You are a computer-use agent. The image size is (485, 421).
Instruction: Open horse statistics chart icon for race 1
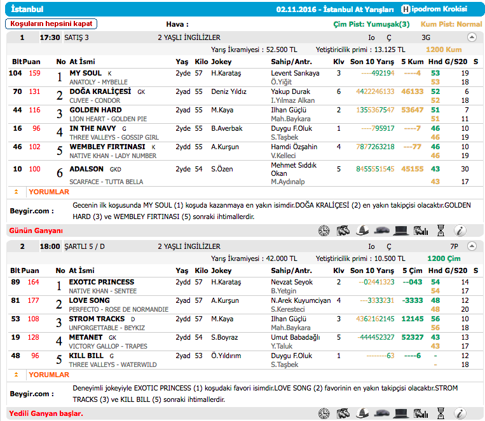(x=420, y=231)
